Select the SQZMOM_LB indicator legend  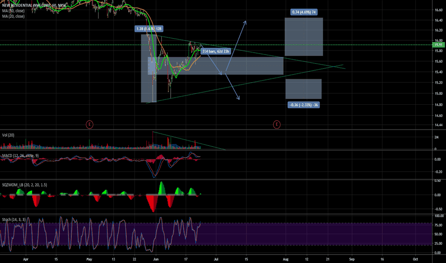tap(24, 185)
